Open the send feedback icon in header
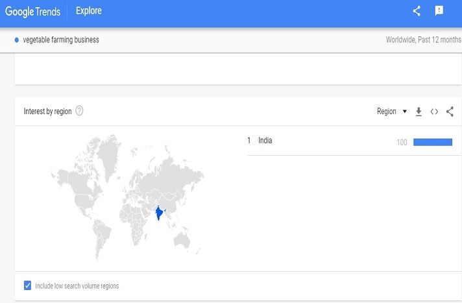462x303 pixels. (439, 11)
